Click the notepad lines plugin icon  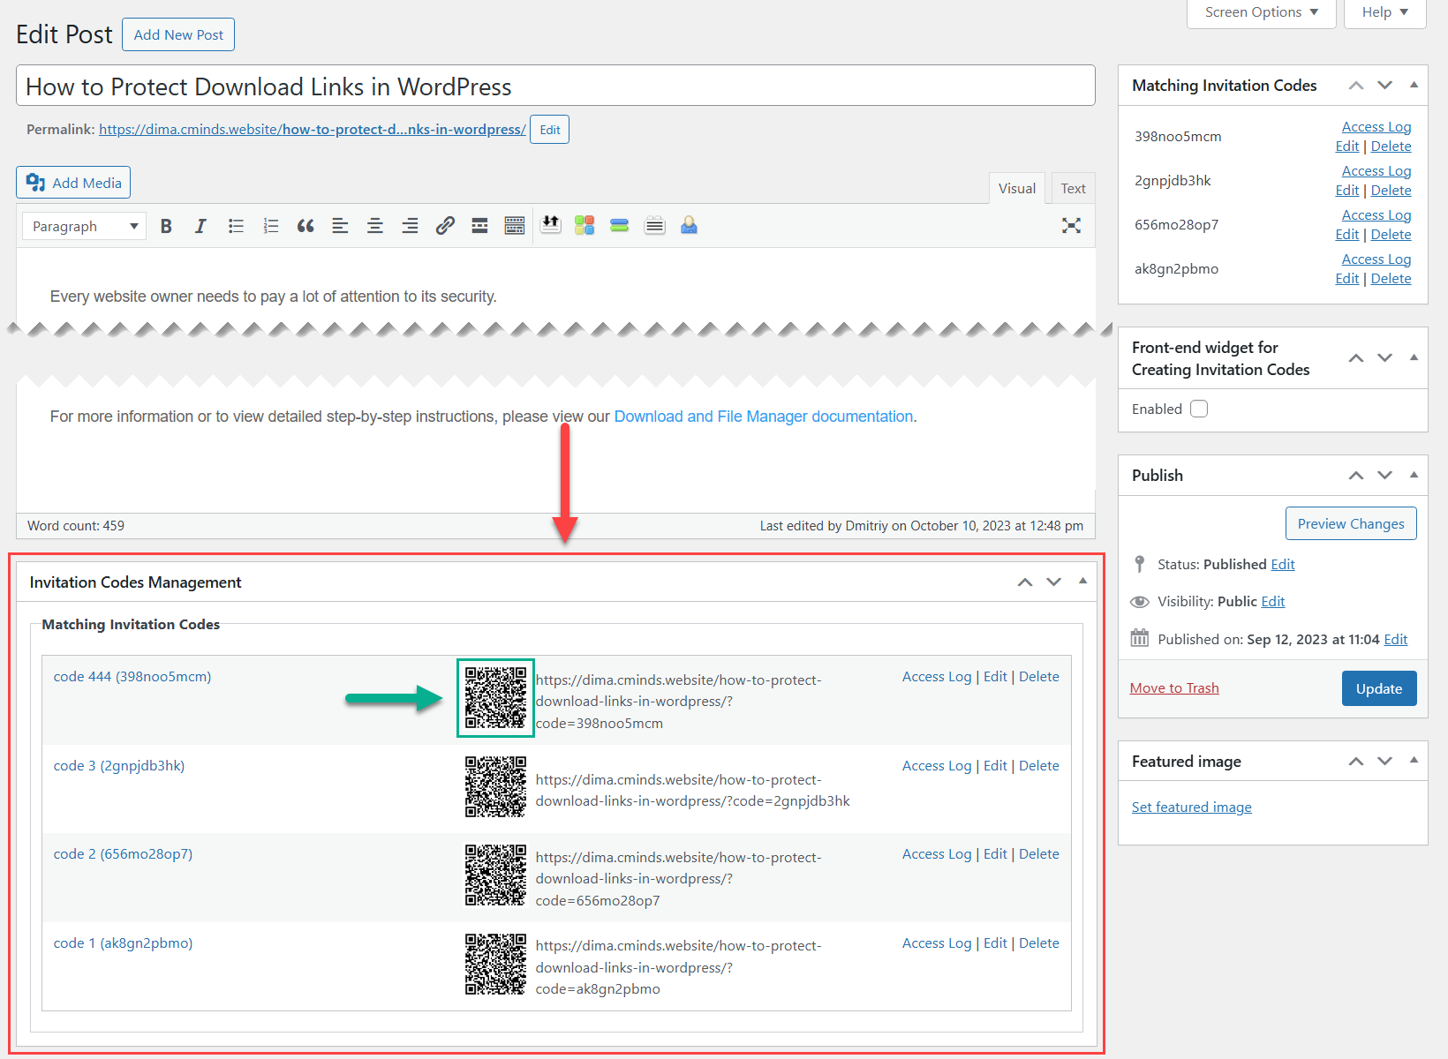(x=654, y=225)
